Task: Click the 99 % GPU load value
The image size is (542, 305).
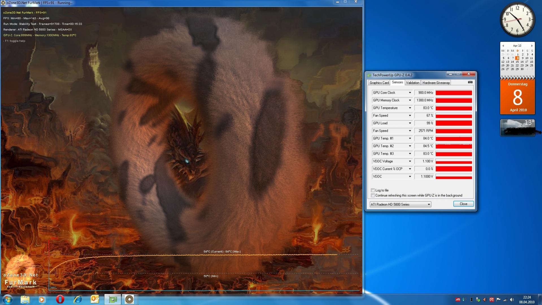Action: click(424, 123)
